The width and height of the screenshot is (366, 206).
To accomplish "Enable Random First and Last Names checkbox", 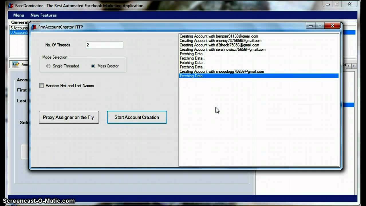I will coord(42,86).
